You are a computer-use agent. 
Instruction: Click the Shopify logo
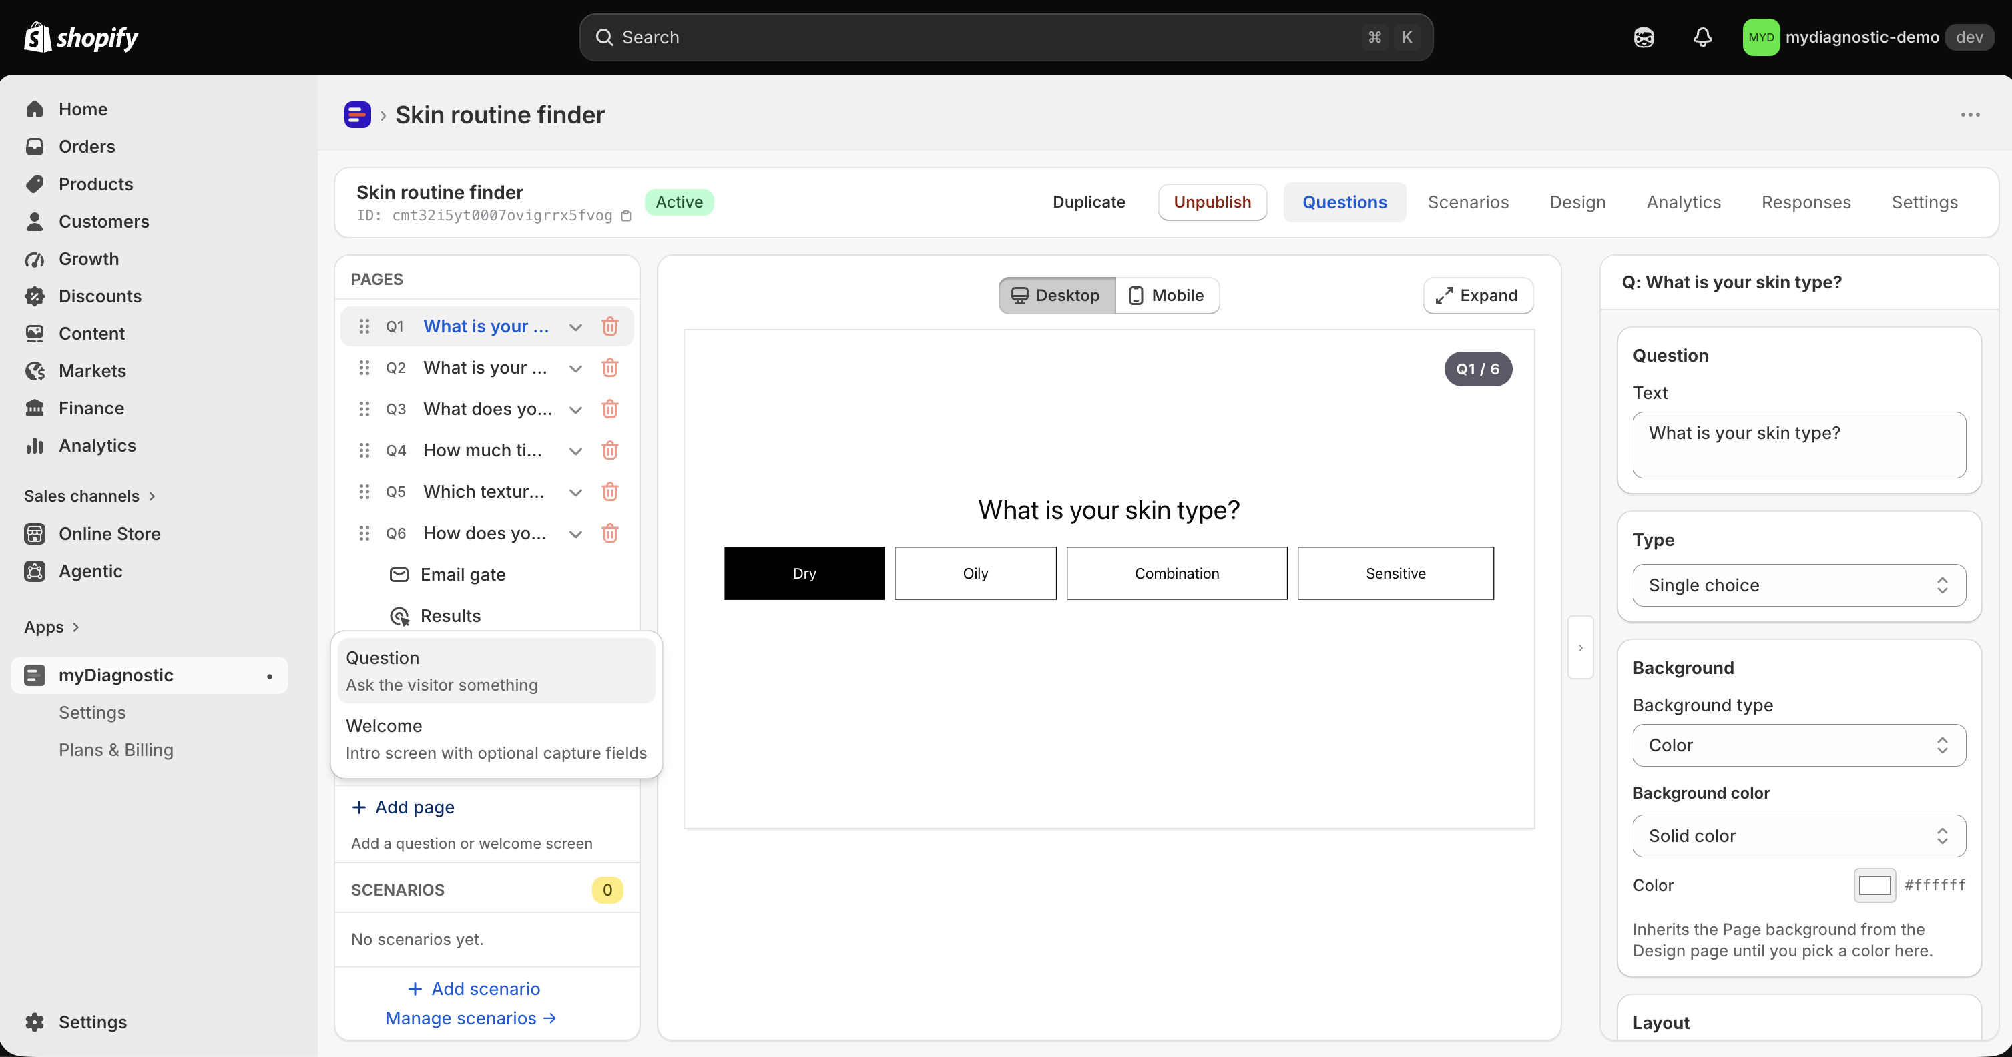click(81, 37)
